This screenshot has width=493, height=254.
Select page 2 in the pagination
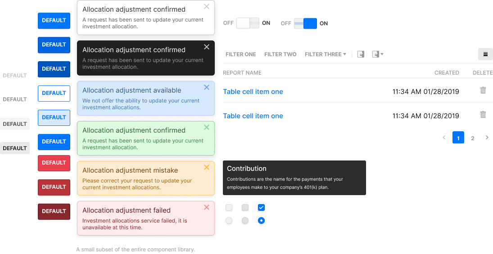[x=473, y=138]
